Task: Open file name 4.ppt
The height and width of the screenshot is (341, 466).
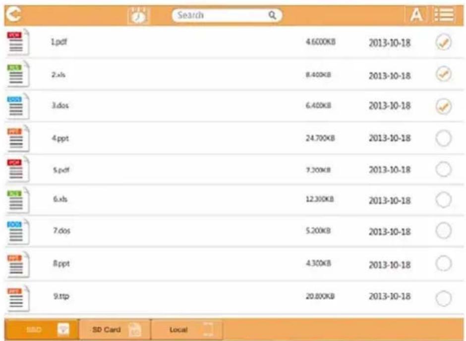Action: pos(60,138)
